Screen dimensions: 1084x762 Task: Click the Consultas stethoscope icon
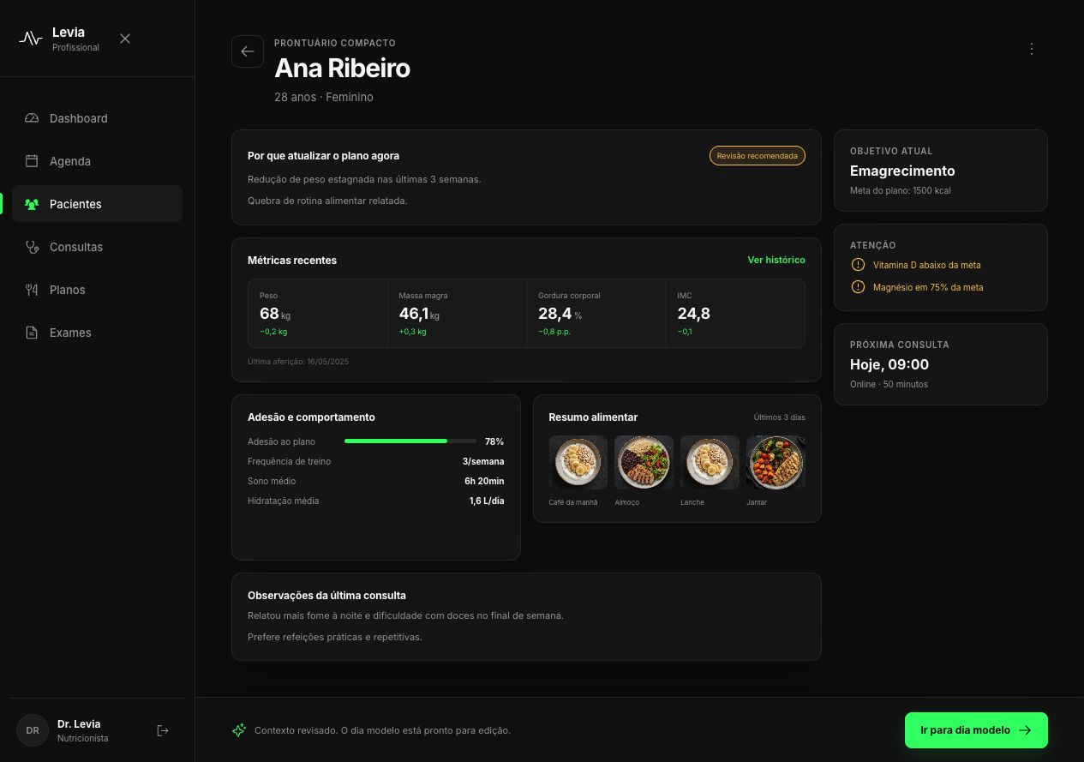[32, 247]
